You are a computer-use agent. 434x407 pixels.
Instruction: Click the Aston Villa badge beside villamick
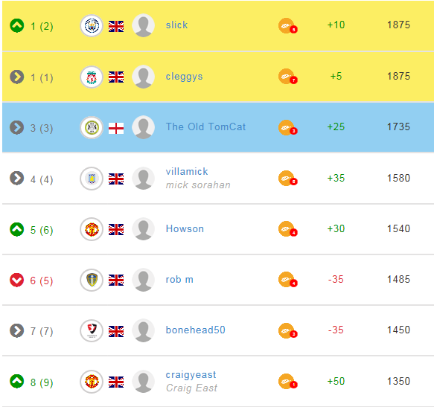92,179
